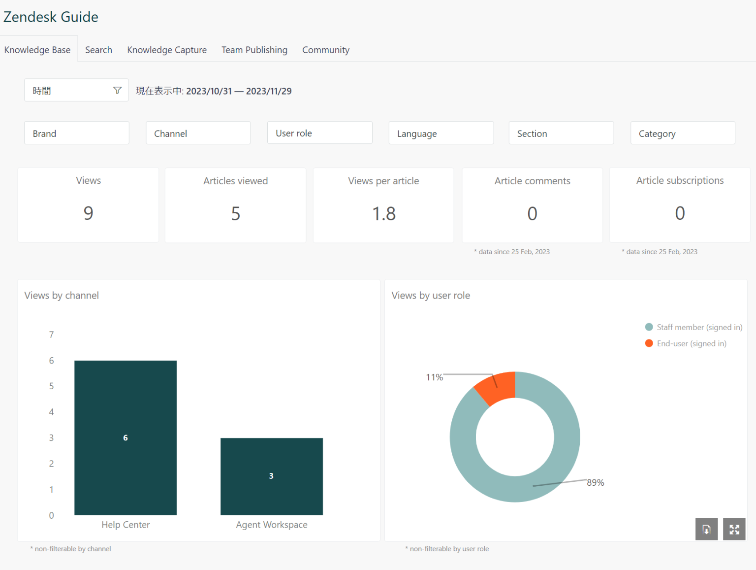Select the Help Center bar in chart
This screenshot has height=570, width=756.
126,437
